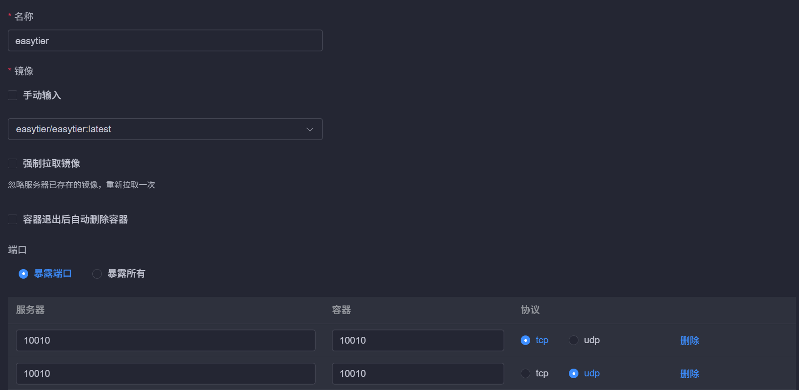Enable the 手动输入 checkbox

[13, 95]
